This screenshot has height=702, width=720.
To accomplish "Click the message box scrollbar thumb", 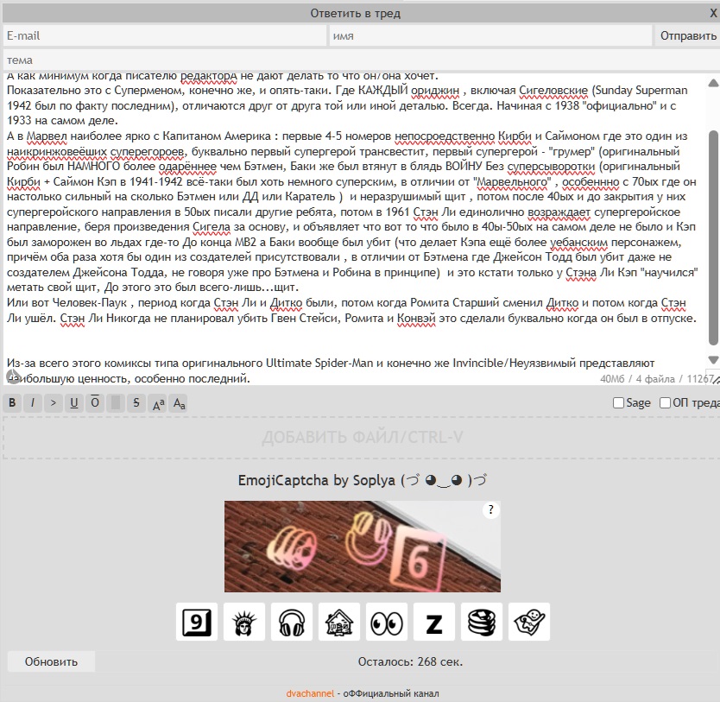I will (x=713, y=237).
